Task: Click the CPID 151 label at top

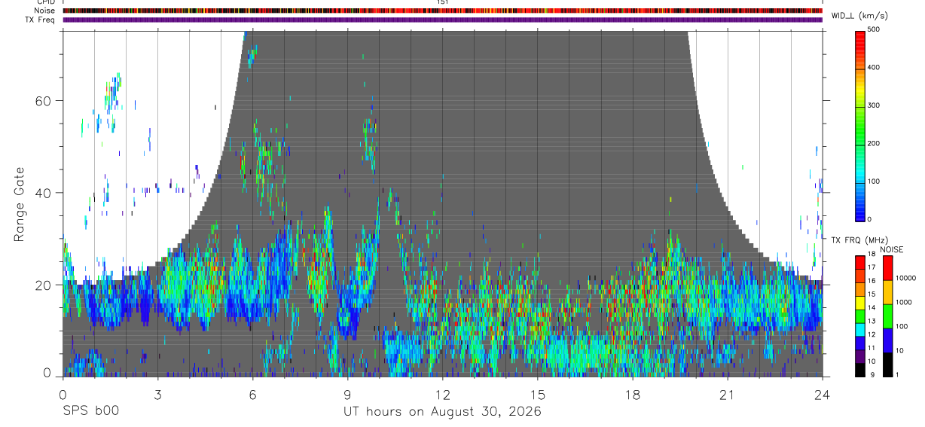Action: point(443,2)
